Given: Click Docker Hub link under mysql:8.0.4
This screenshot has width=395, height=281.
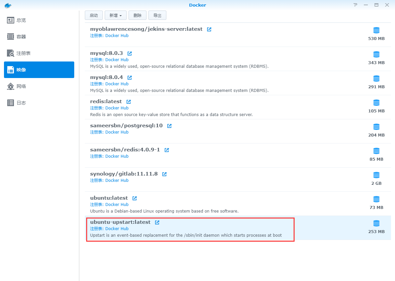Looking at the screenshot, I should (117, 84).
